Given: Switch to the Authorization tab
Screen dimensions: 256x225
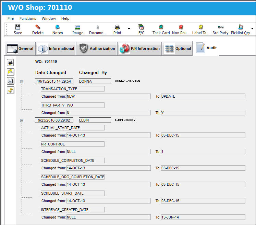Looking at the screenshot, I should [x=97, y=48].
